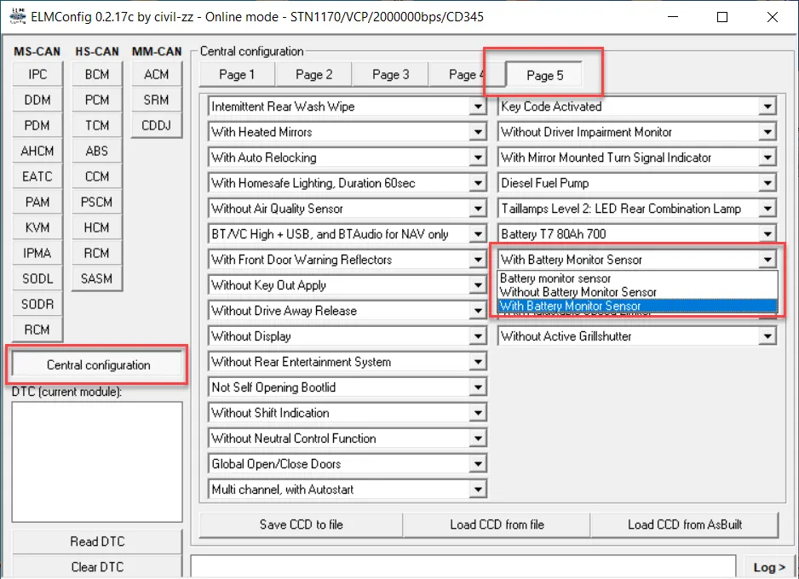Open the IPC module under MS-CAN
799x579 pixels.
tap(37, 75)
